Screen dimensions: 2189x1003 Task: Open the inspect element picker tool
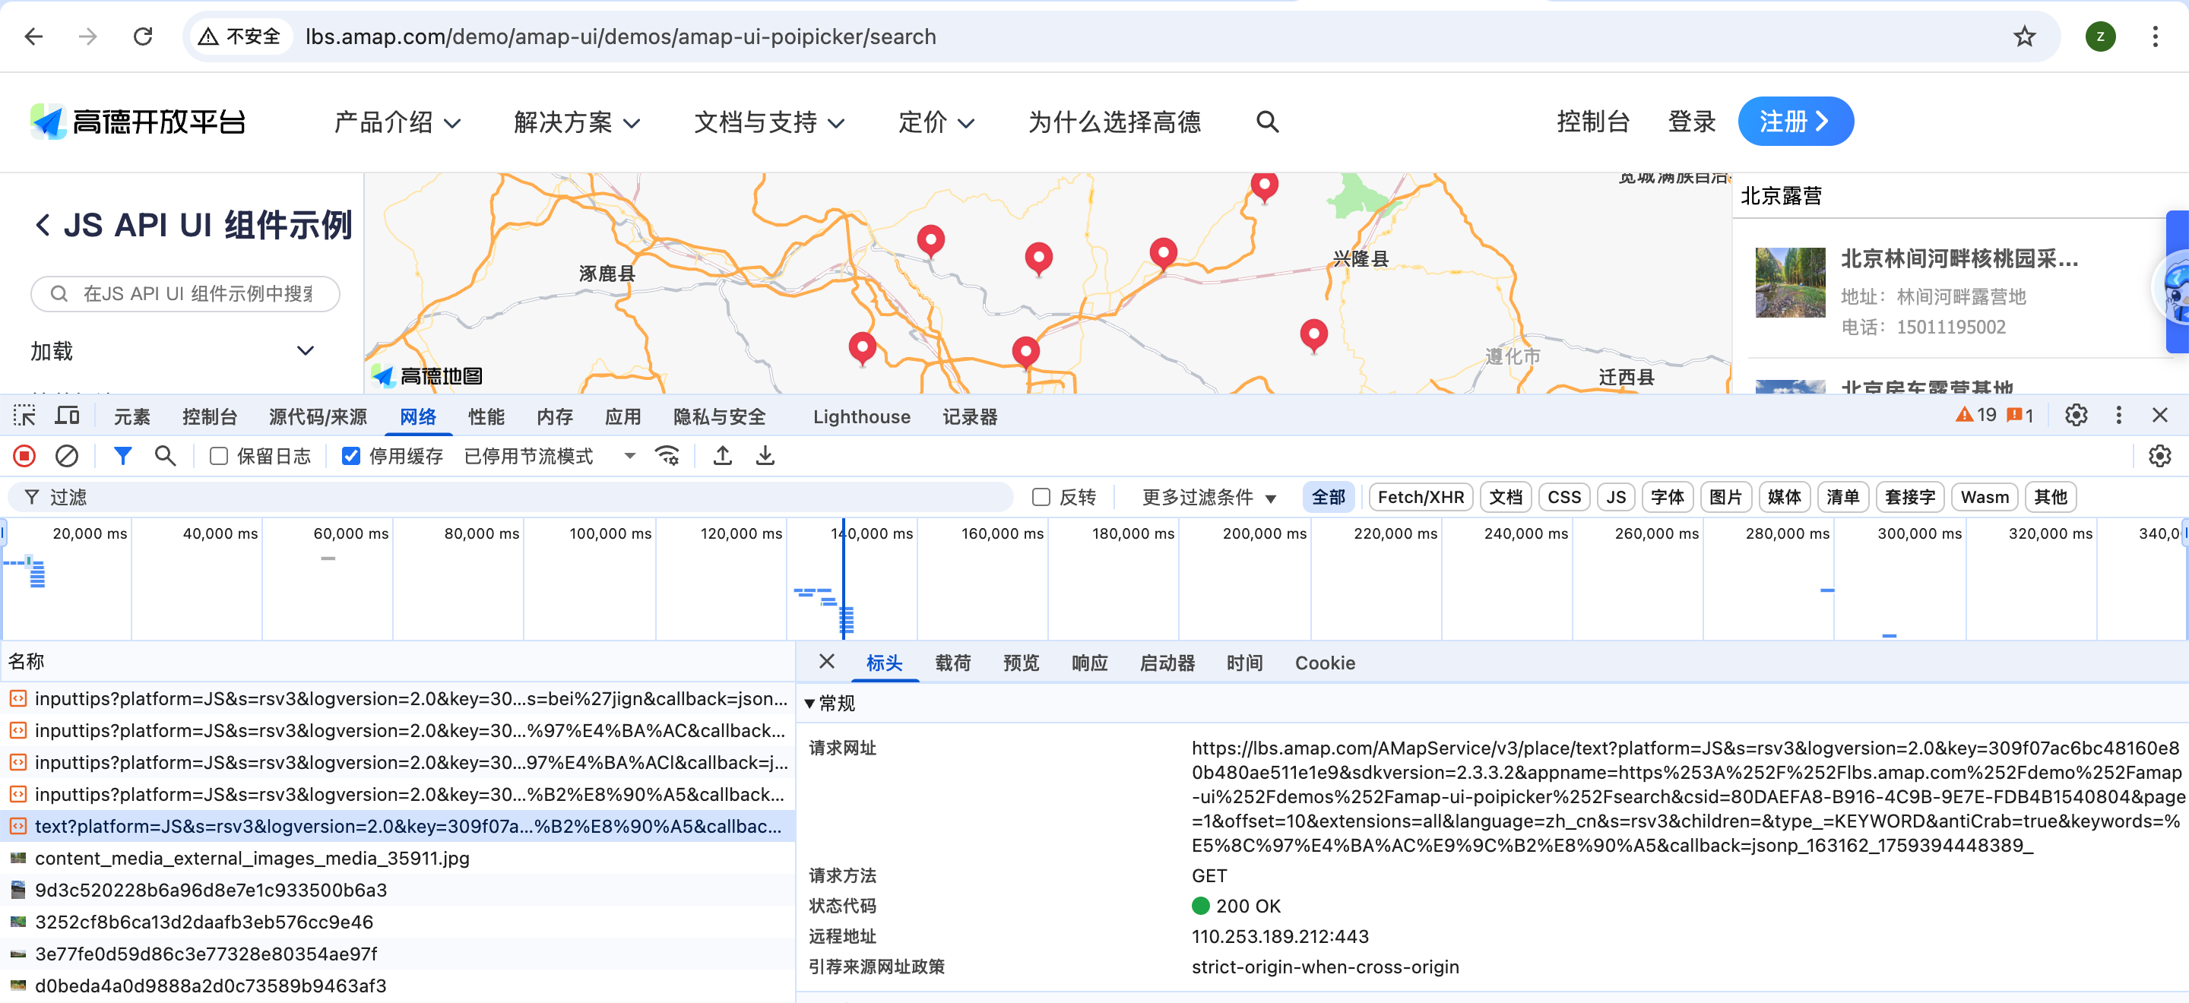pos(24,416)
